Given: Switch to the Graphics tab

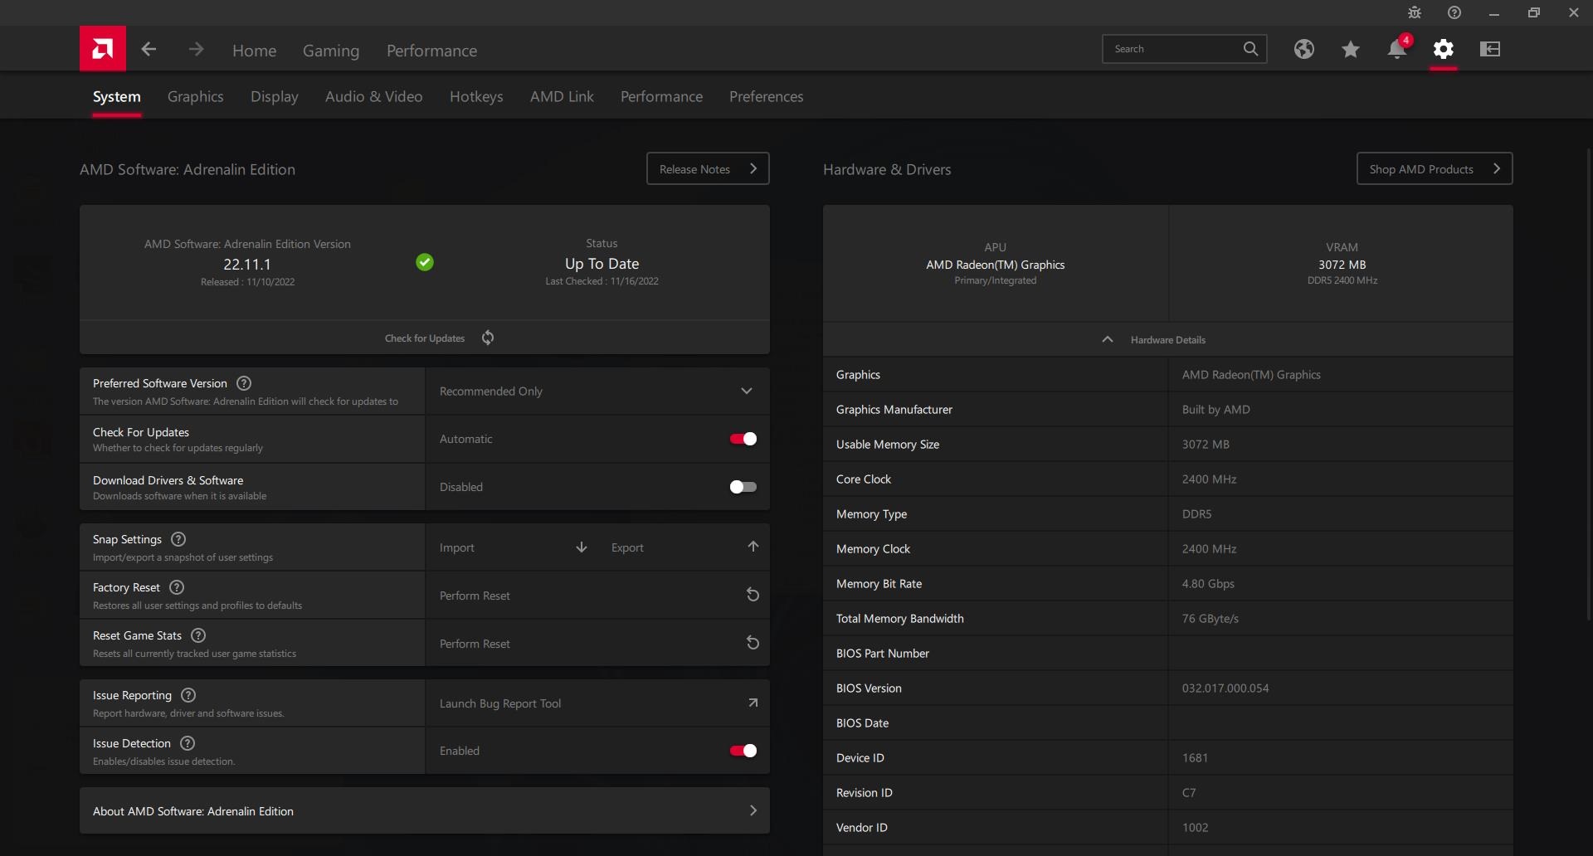Looking at the screenshot, I should click(x=196, y=96).
